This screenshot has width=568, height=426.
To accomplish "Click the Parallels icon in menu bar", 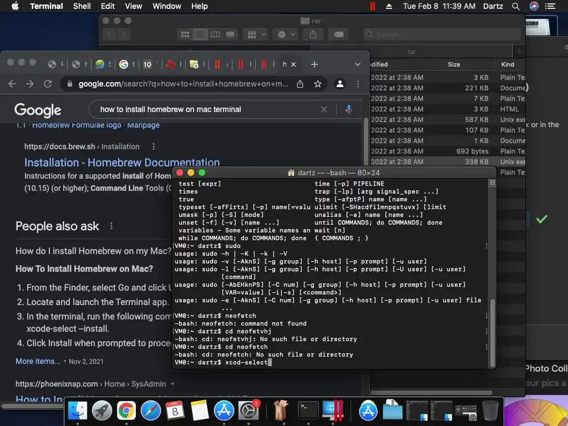I will pos(372,6).
